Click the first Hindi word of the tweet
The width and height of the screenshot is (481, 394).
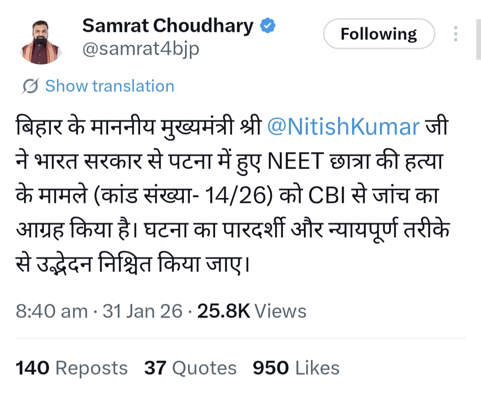[x=39, y=127]
